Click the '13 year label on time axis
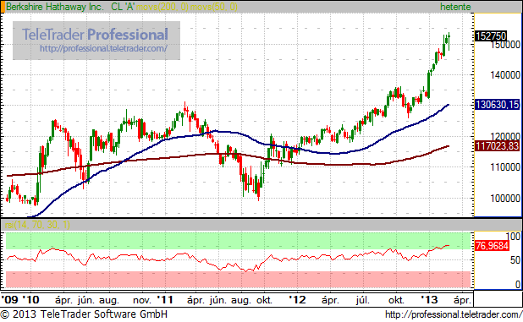The image size is (523, 322). coord(429,300)
